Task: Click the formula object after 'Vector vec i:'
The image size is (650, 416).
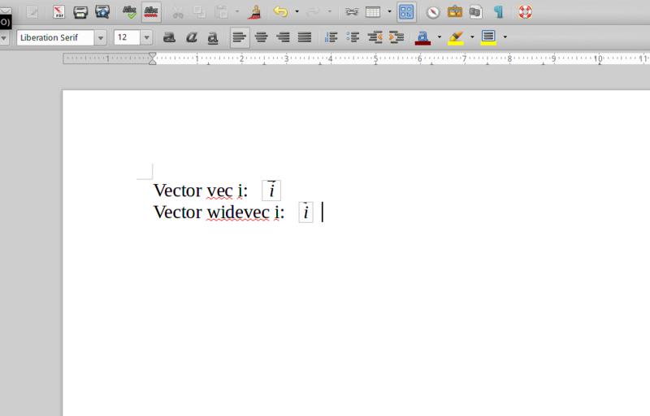Action: 271,191
